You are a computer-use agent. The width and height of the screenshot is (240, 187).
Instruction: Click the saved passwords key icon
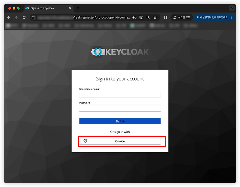tap(134, 17)
